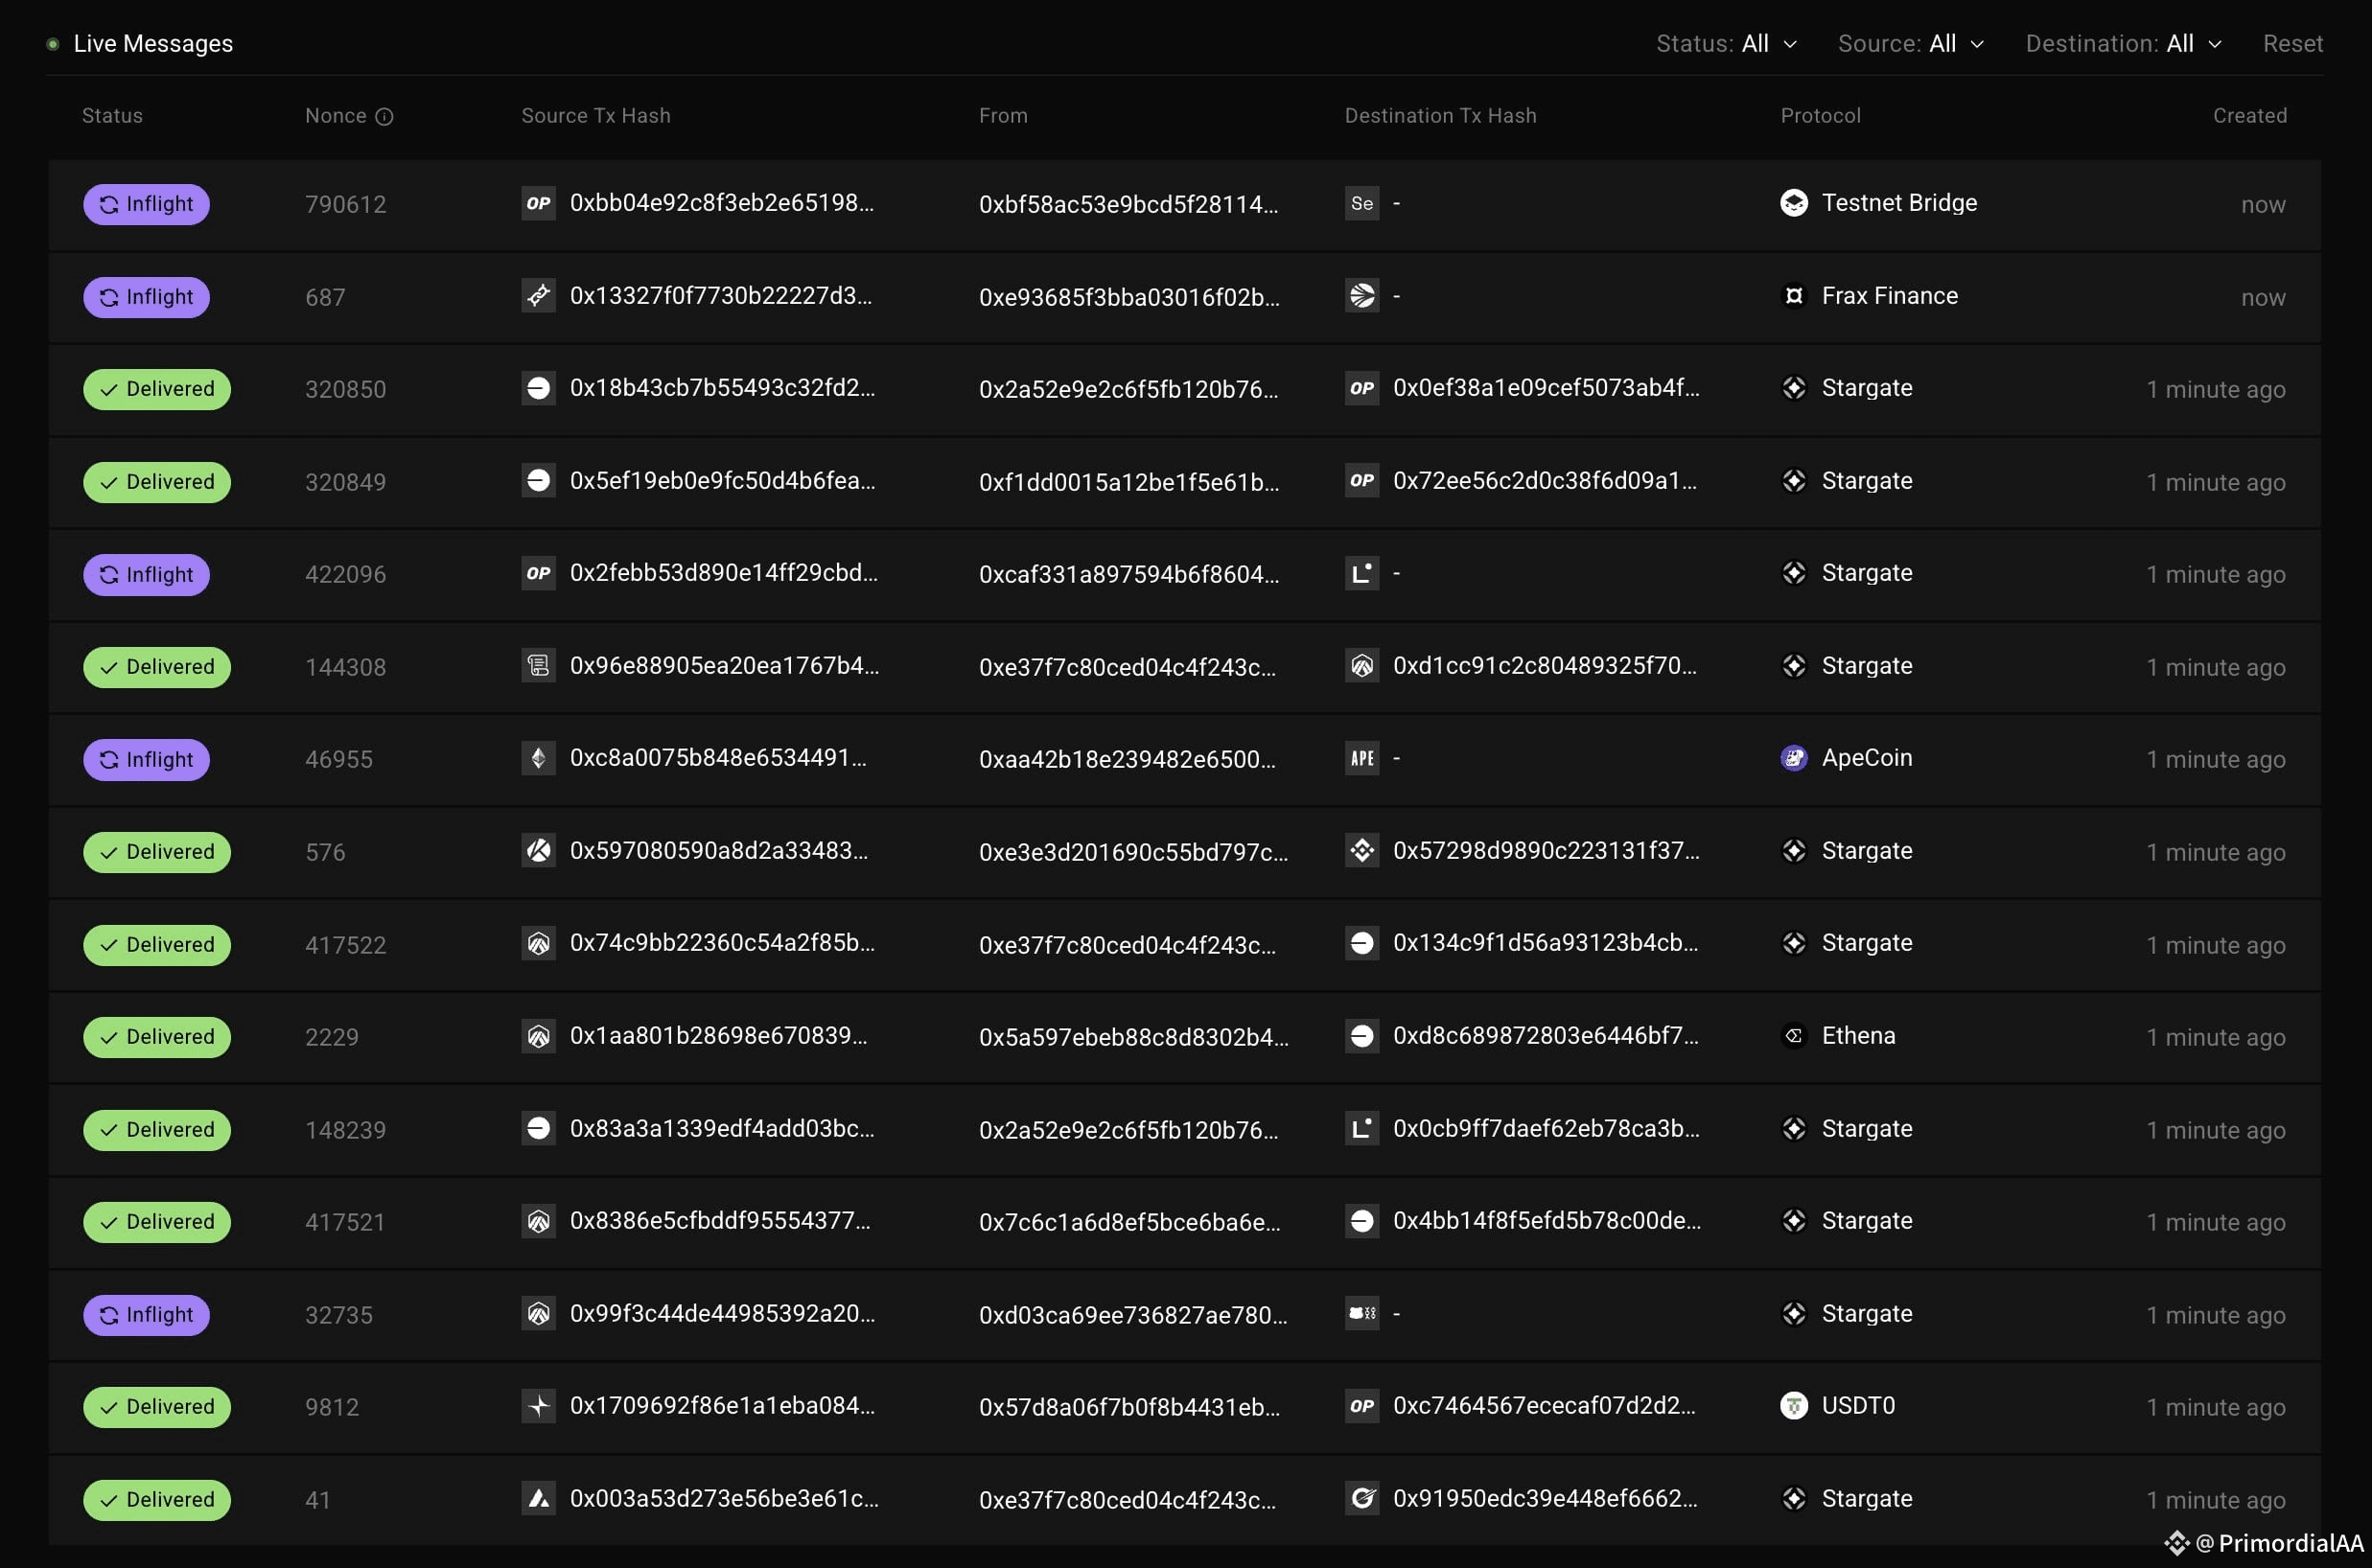Image resolution: width=2372 pixels, height=1568 pixels.
Task: Click source chain icon for nonce 320850
Action: 538,388
